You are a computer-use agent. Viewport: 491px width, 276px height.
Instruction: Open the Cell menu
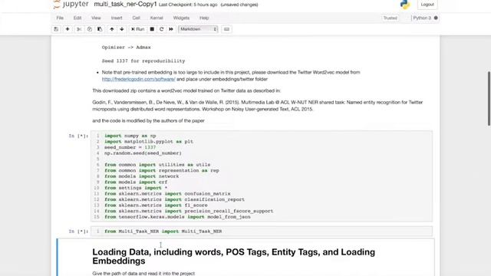point(136,18)
